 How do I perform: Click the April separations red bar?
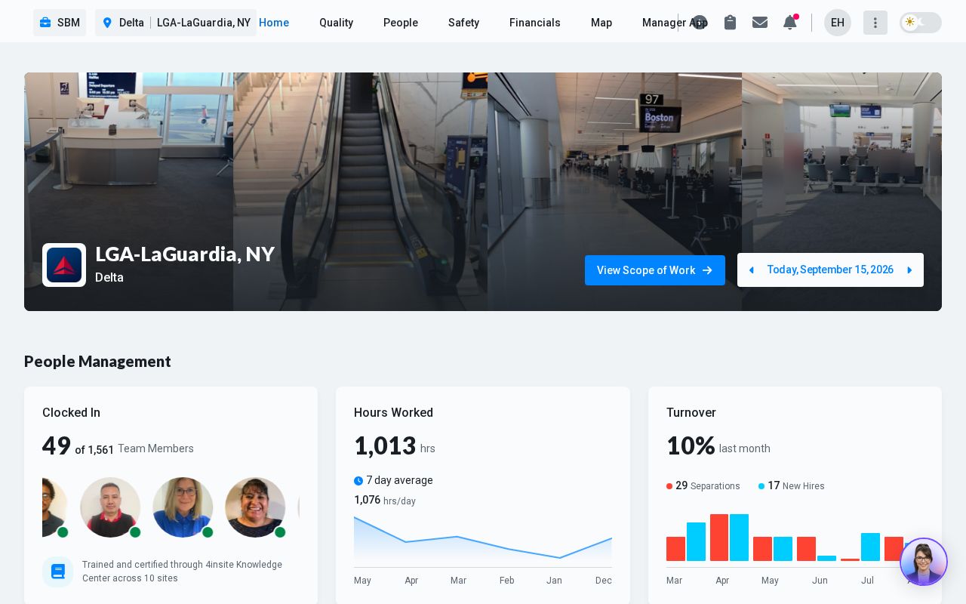click(x=719, y=538)
